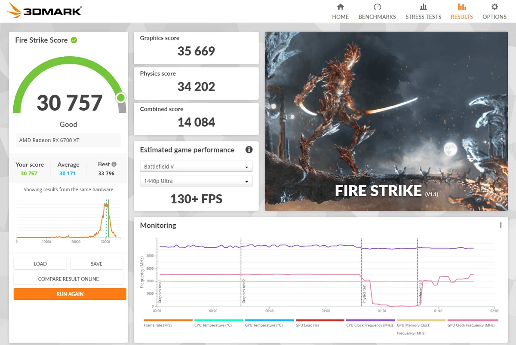Click the info icon next to Best
This screenshot has height=345, width=516.
tap(114, 164)
